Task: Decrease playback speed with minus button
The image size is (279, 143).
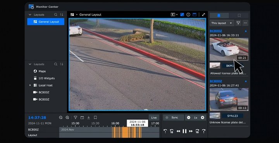Action: (x=189, y=117)
